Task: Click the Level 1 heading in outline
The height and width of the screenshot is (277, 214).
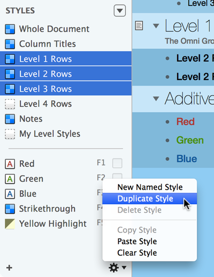Action: (188, 26)
